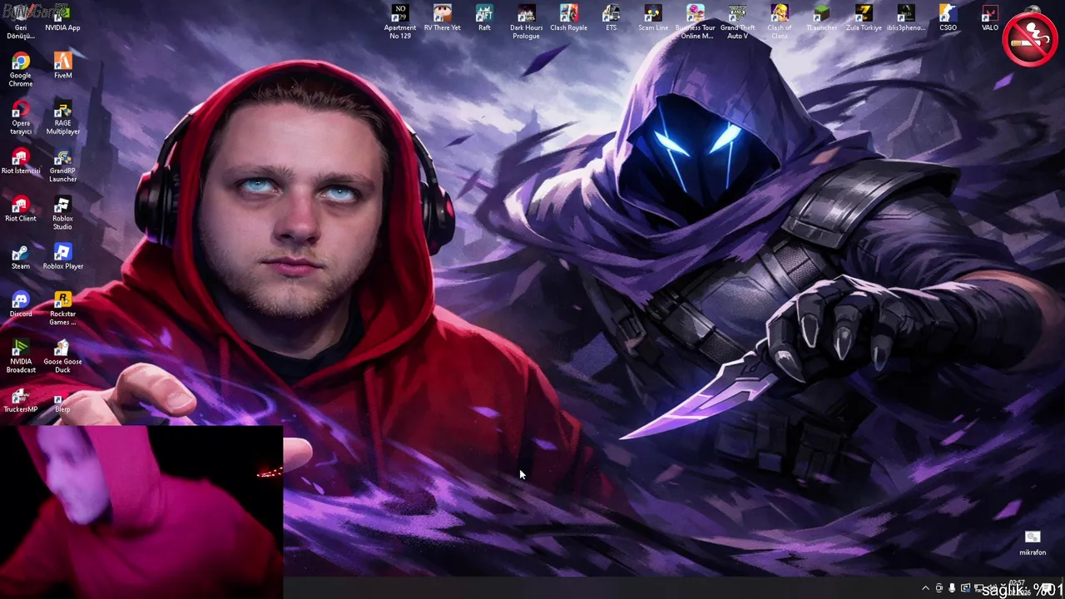Open the NVIDIA App shortcut

[62, 18]
